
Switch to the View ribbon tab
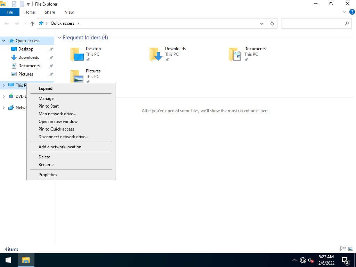point(69,12)
